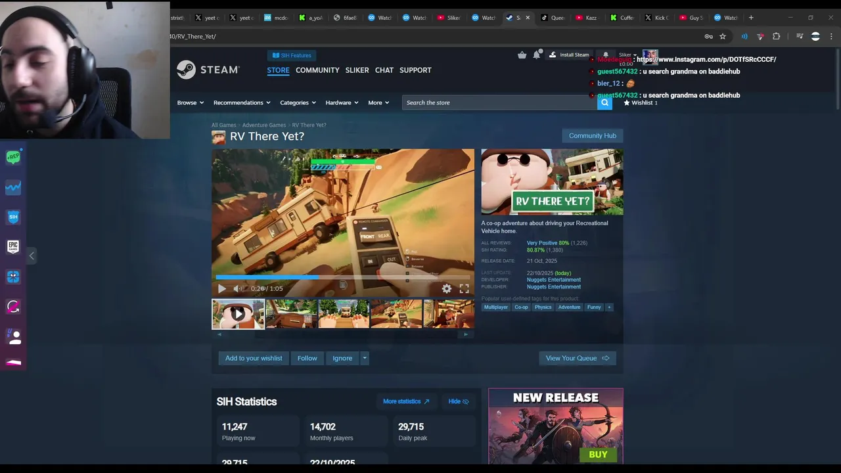Click the All Games breadcrumb
841x473 pixels.
pos(223,125)
